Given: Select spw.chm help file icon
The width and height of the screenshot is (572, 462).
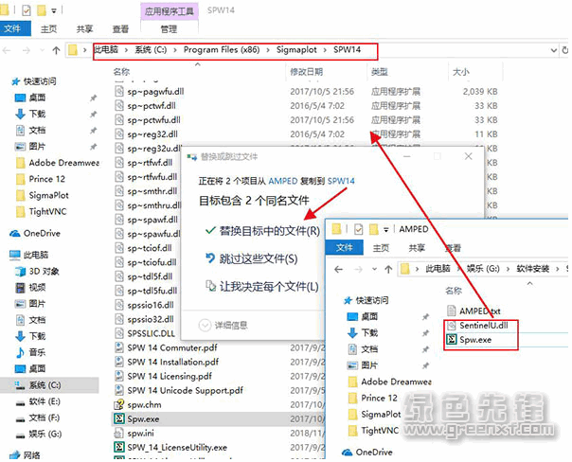Looking at the screenshot, I should [119, 404].
